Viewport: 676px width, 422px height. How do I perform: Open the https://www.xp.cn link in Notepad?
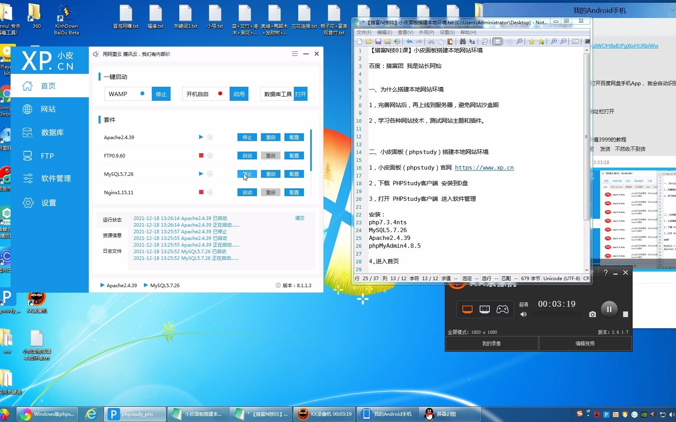point(484,168)
